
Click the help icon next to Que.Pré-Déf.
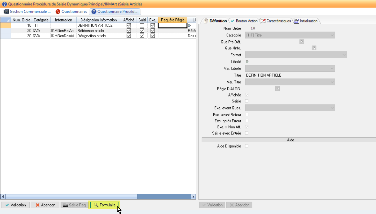point(302,42)
